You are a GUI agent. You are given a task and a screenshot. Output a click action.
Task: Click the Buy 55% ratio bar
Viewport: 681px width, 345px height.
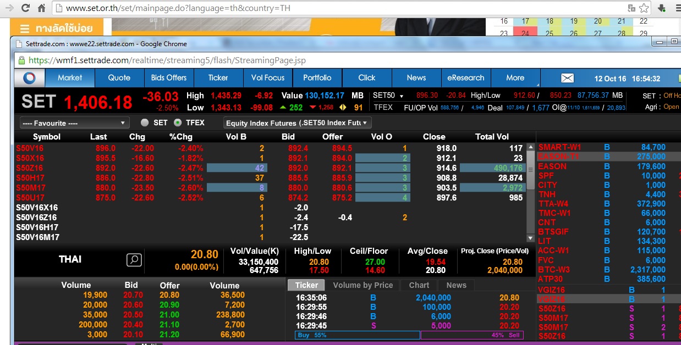pos(357,335)
